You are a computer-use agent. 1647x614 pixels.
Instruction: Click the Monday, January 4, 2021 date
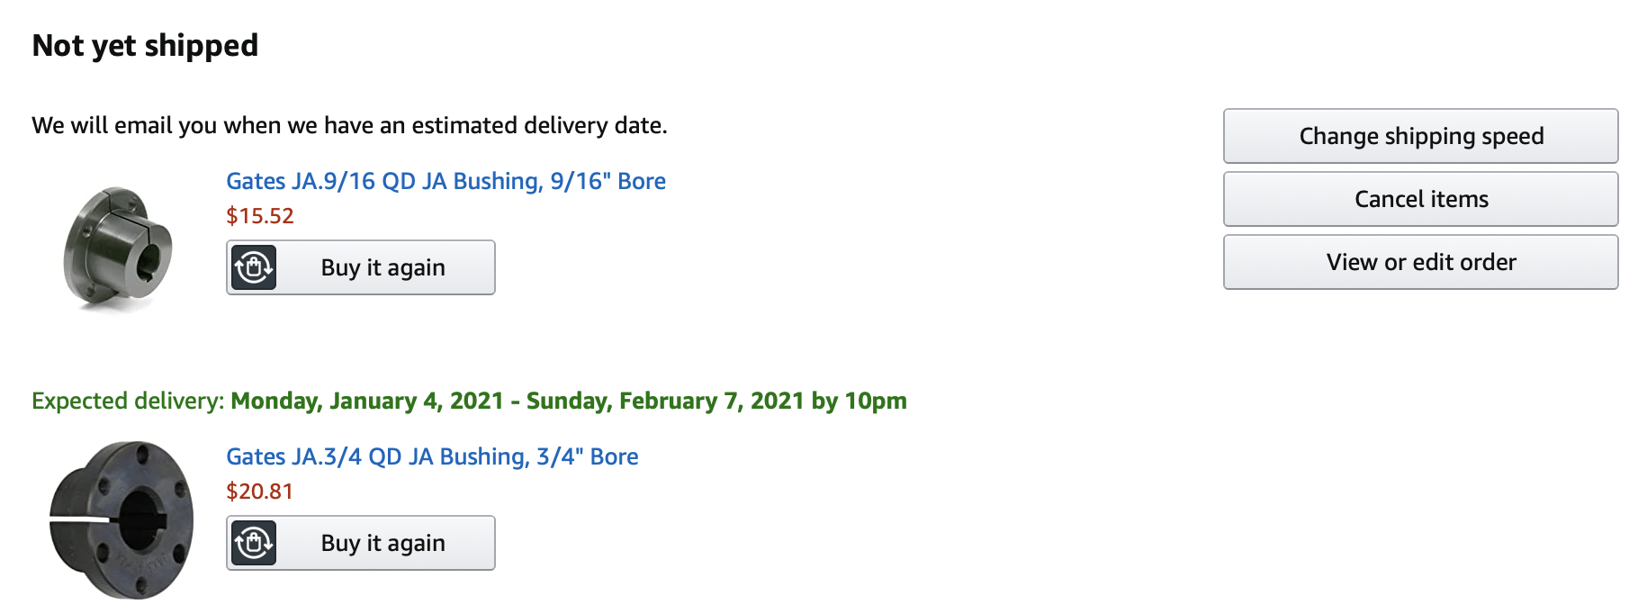click(367, 401)
